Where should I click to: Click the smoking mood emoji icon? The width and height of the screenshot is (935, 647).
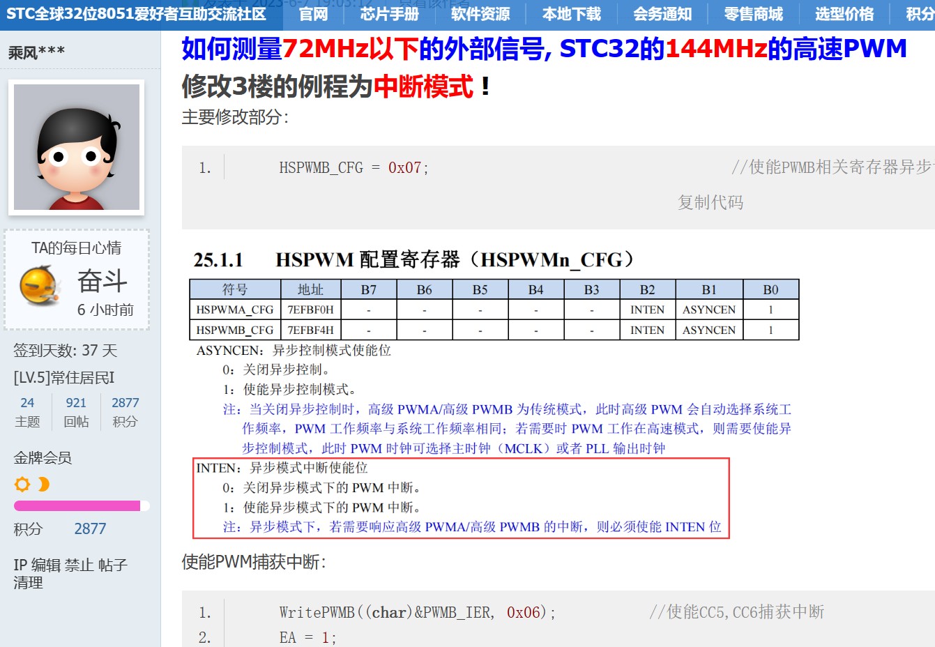coord(40,286)
